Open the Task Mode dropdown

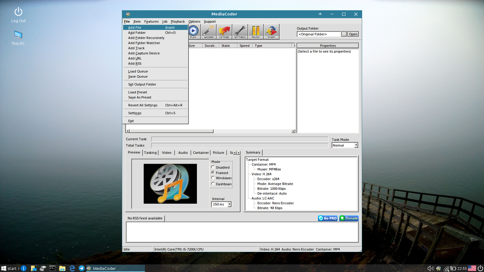click(x=356, y=145)
